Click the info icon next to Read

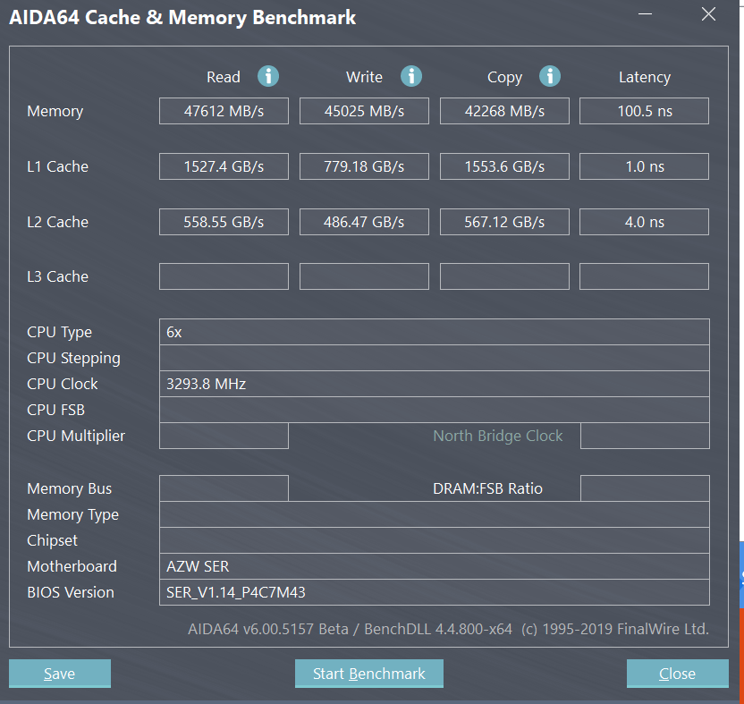tap(268, 76)
